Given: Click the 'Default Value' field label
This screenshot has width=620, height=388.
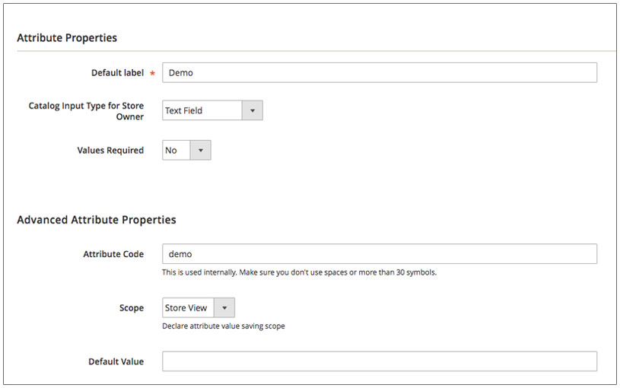Looking at the screenshot, I should (x=116, y=361).
